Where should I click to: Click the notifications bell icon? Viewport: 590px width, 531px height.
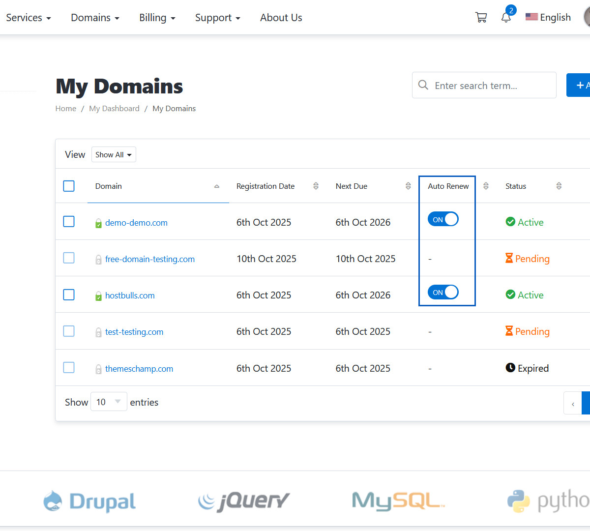point(506,18)
